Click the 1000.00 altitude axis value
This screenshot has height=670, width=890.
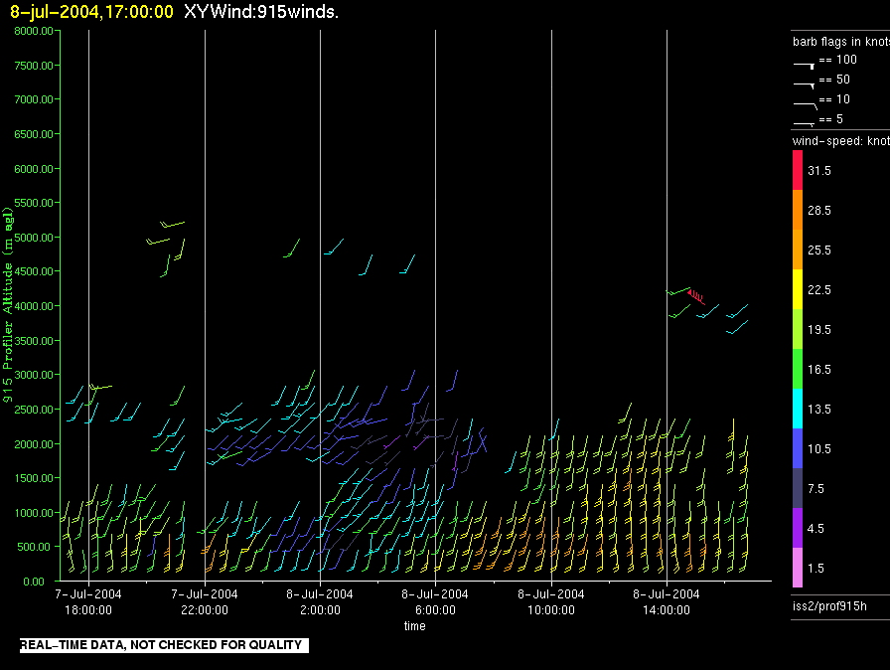point(34,513)
